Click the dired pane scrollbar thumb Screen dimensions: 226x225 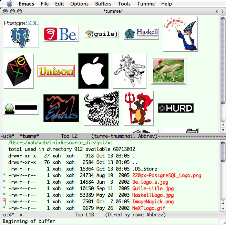point(223,152)
